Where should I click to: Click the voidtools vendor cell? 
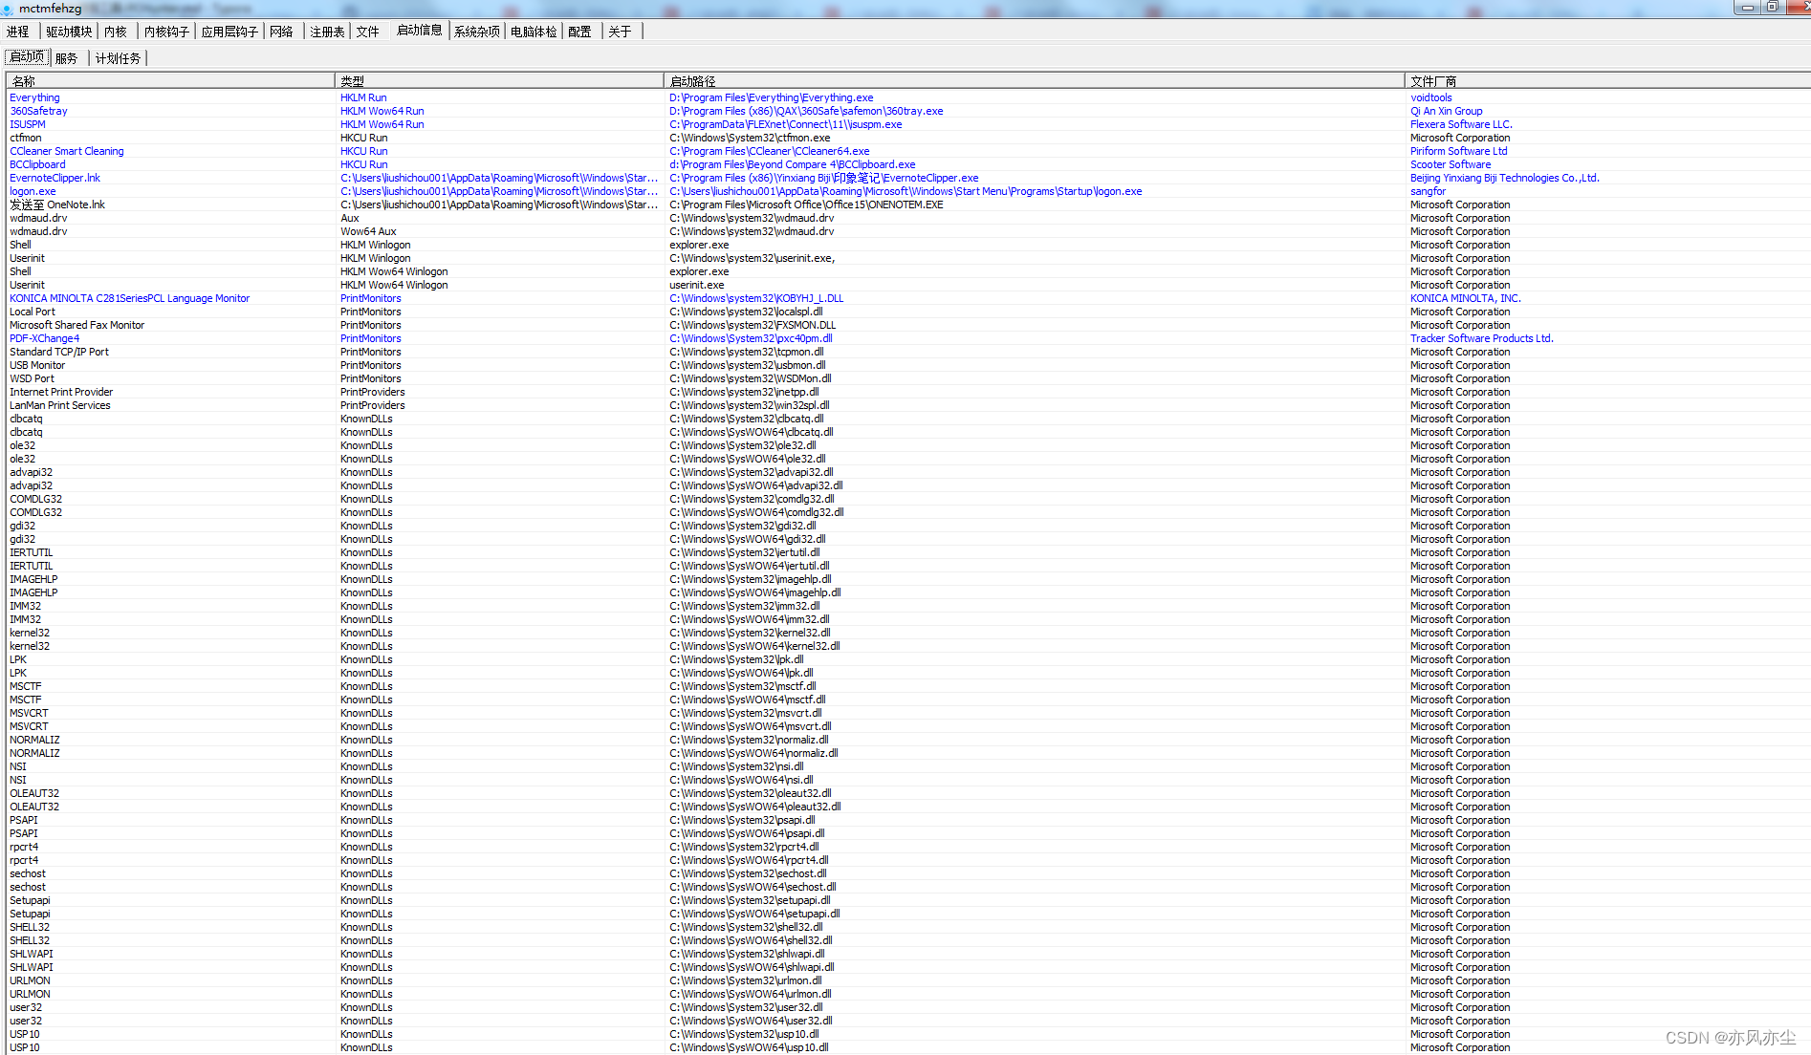1430,97
